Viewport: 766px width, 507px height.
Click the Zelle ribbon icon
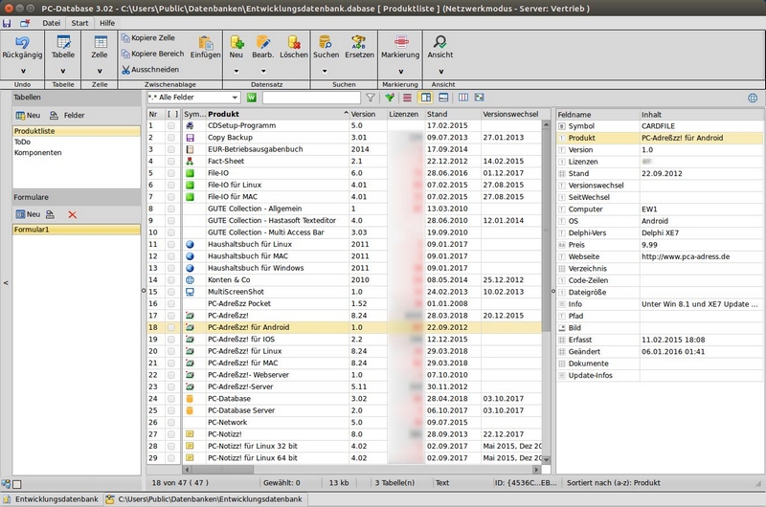pos(101,42)
